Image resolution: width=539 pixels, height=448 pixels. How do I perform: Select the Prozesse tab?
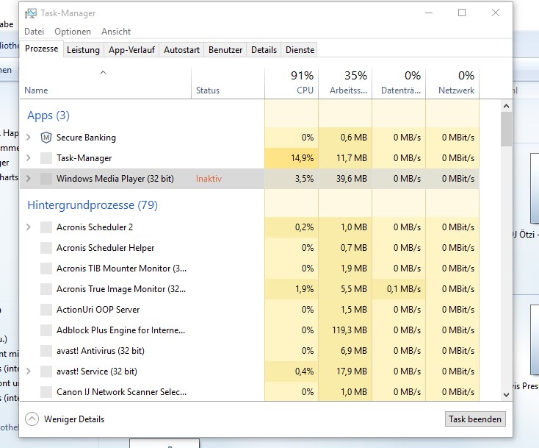pyautogui.click(x=42, y=49)
